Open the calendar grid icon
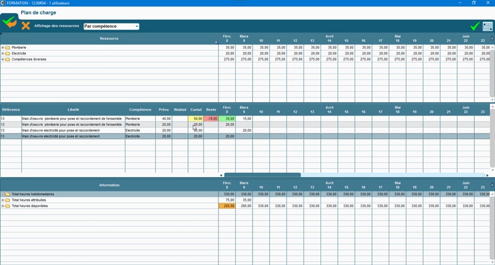This screenshot has width=495, height=265. pyautogui.click(x=488, y=27)
